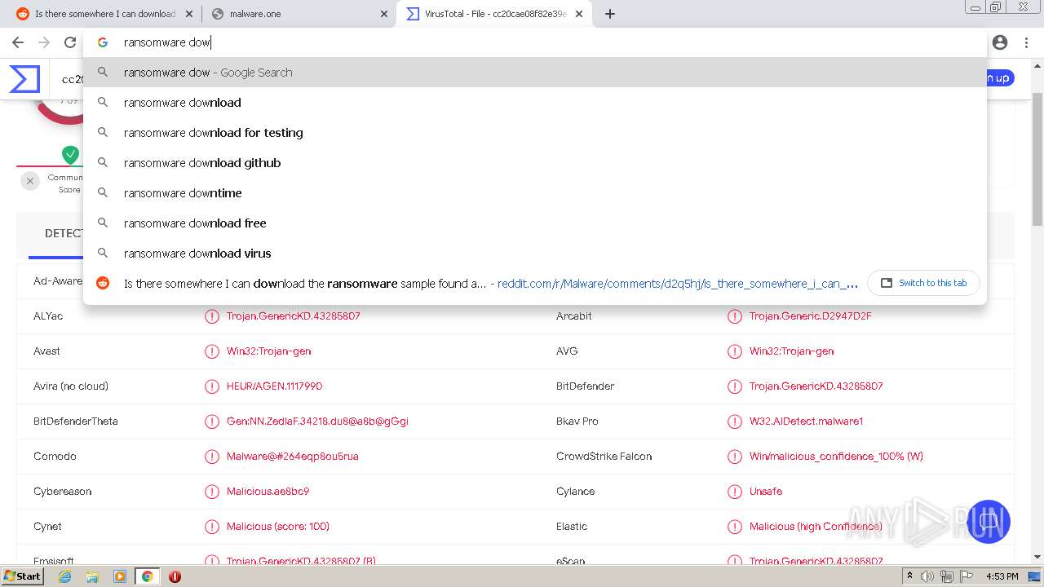Close the Reddit 'Is there somewhere' tab
Image resolution: width=1044 pixels, height=587 pixels.
coord(189,14)
